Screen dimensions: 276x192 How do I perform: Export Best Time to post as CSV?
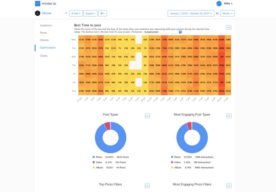coord(228,27)
